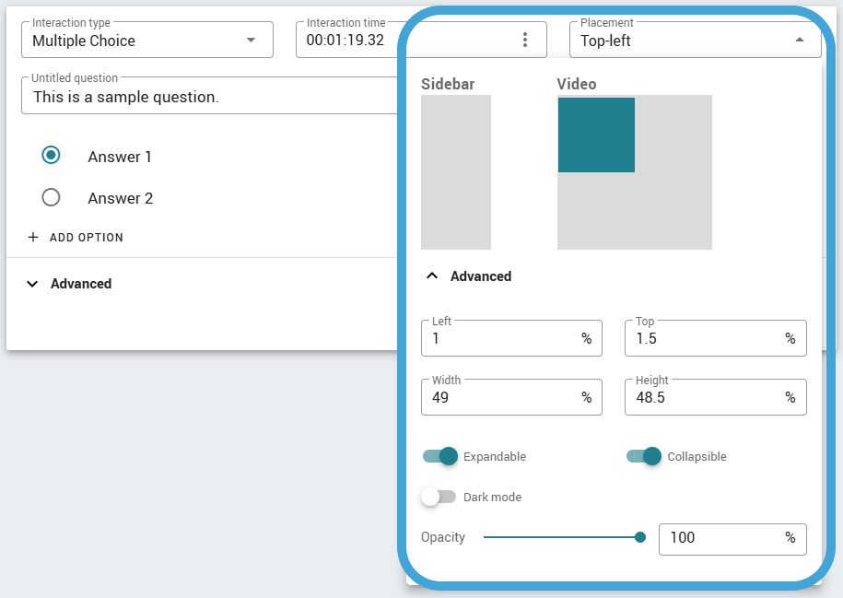Viewport: 843px width, 598px height.
Task: Disable the Expandable toggle
Action: 440,456
